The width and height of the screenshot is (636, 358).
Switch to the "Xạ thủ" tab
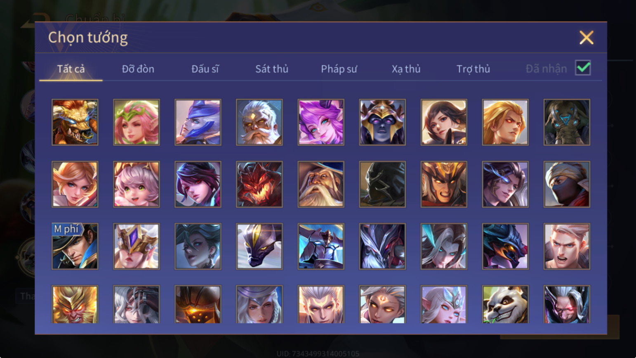(x=406, y=69)
